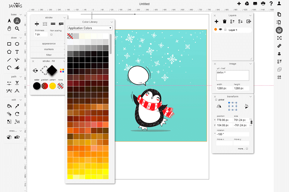Open the layers stack icon in right sidebar

tap(279, 30)
